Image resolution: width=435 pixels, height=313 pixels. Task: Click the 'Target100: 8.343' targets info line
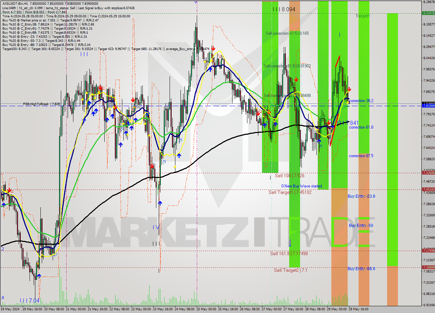point(106,49)
